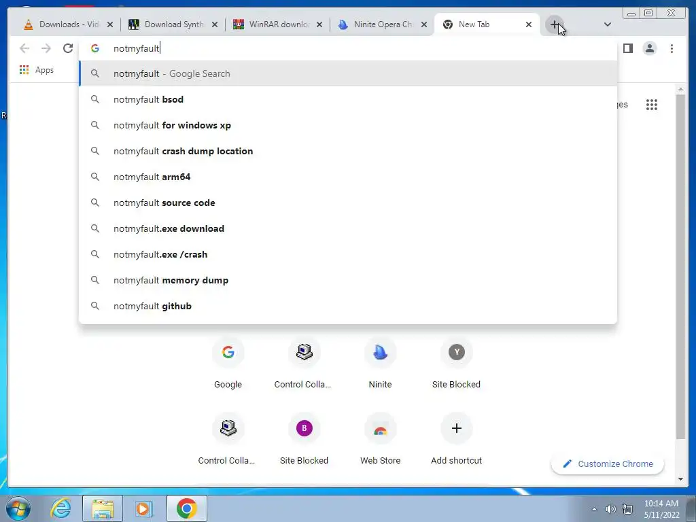The width and height of the screenshot is (696, 522).
Task: Select 'notmyfault for windows xp' suggestion
Action: [x=348, y=125]
